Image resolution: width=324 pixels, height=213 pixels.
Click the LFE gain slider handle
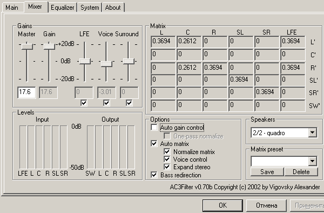[85, 61]
